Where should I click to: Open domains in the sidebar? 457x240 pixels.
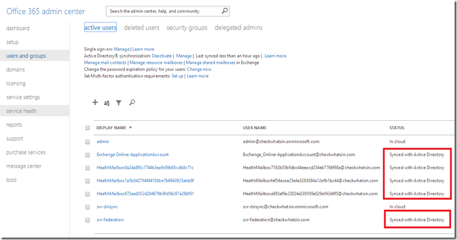point(15,70)
